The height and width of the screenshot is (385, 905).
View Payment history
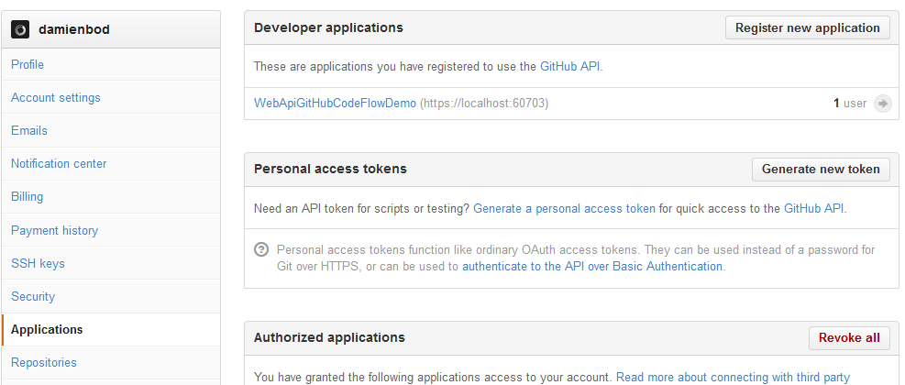[54, 230]
